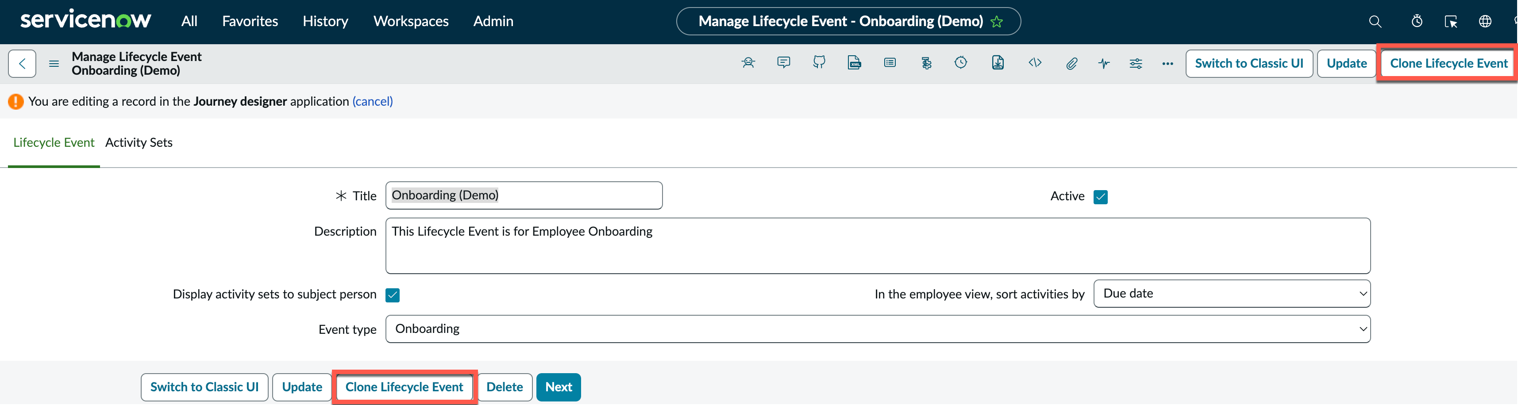Click the clock history icon
The image size is (1518, 405).
(960, 63)
